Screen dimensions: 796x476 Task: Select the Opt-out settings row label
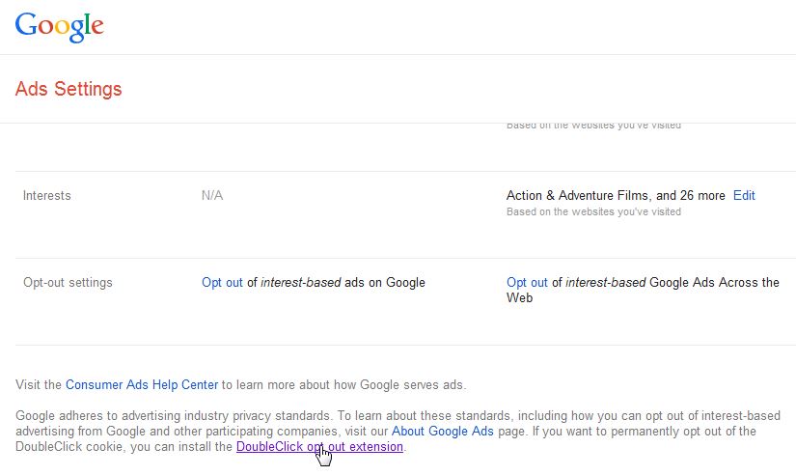point(68,283)
